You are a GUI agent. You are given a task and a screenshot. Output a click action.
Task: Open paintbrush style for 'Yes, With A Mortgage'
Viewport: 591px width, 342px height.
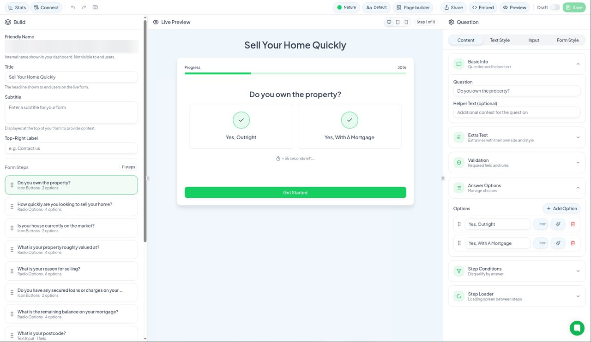click(558, 243)
